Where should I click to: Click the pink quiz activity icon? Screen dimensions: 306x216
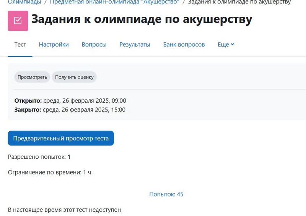coord(18,21)
